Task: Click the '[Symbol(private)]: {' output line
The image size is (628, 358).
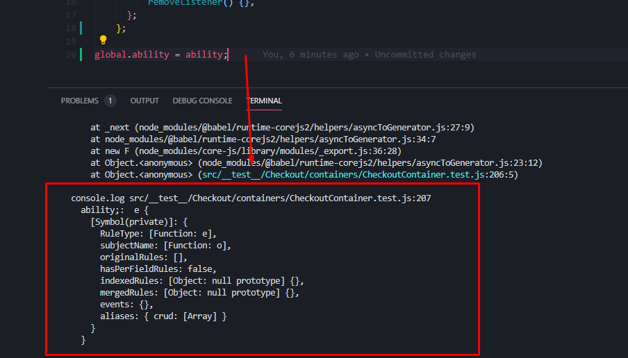Action: coord(139,222)
